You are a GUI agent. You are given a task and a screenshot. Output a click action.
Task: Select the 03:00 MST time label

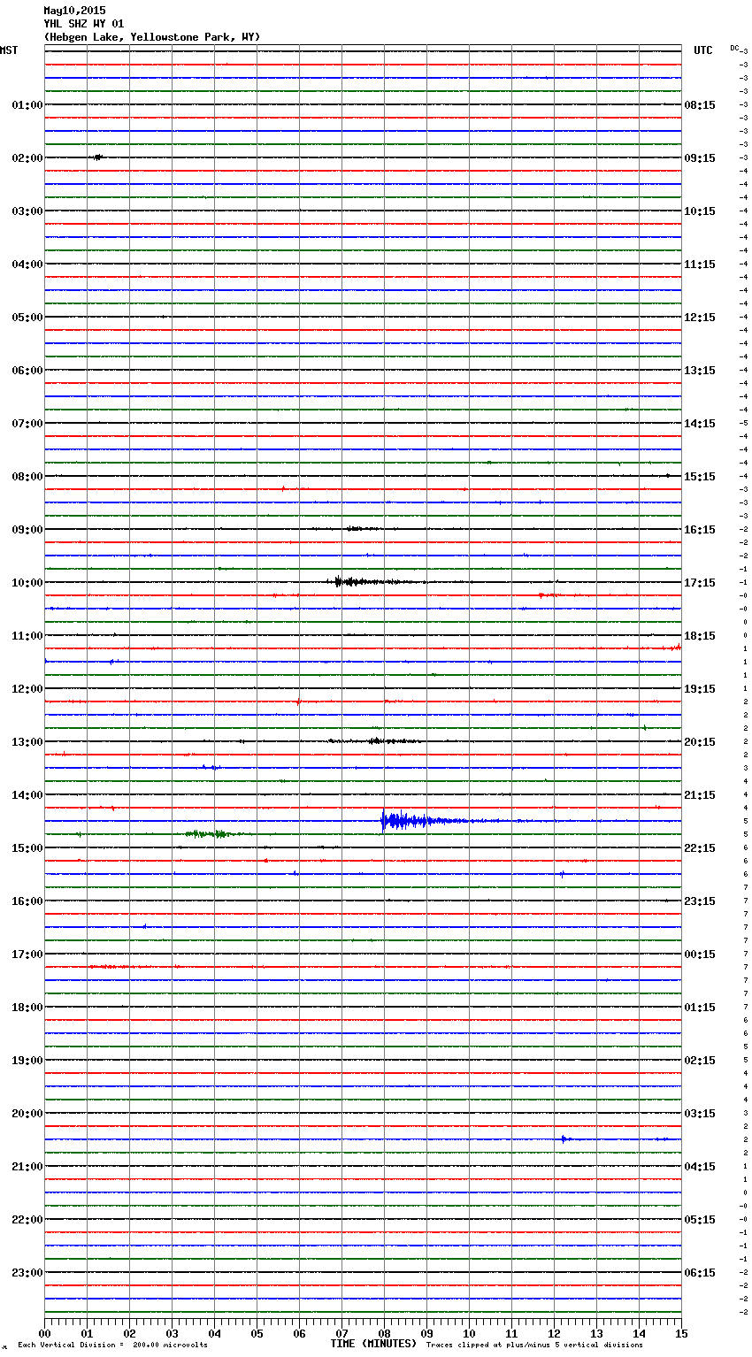[x=27, y=211]
